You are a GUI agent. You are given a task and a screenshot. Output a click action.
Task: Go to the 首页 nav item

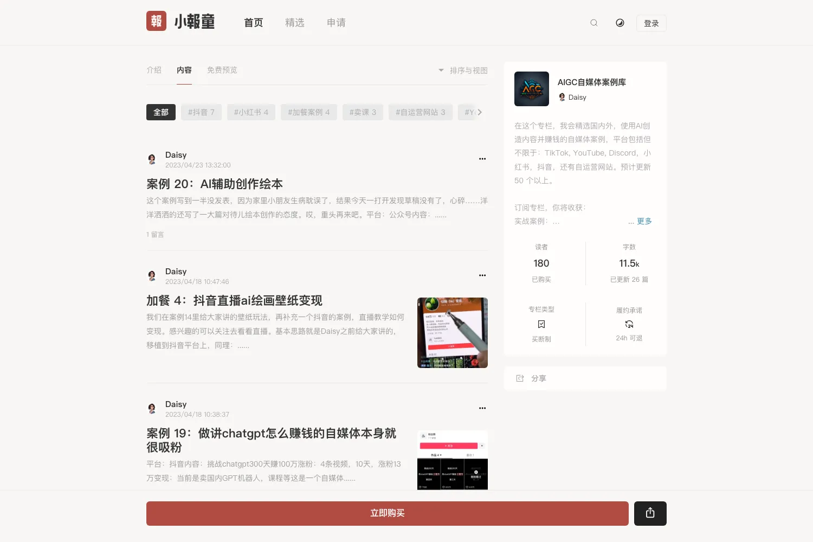click(254, 23)
